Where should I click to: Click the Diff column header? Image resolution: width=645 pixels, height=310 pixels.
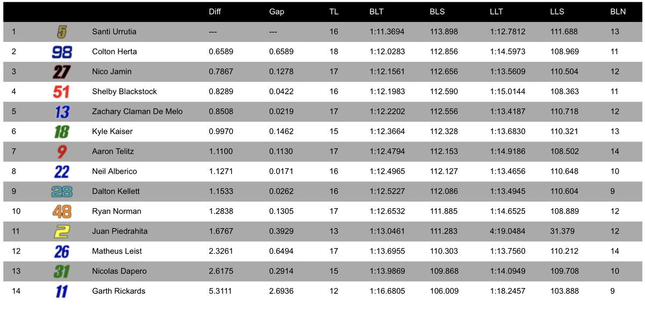(214, 12)
